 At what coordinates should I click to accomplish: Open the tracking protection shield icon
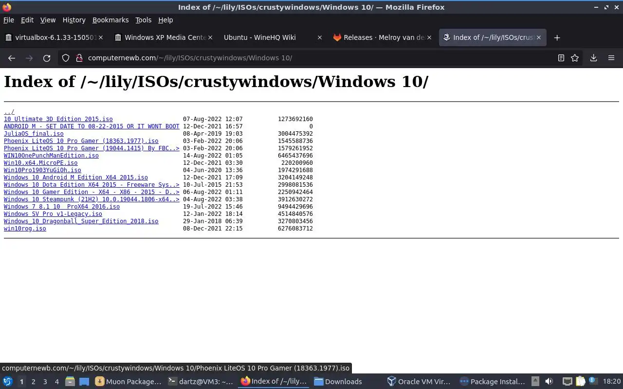66,58
